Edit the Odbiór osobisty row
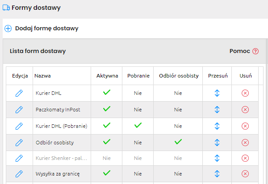 [x=19, y=142]
